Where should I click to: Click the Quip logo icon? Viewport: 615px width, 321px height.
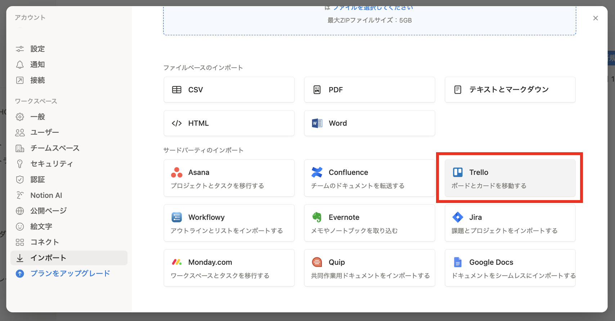[317, 262]
